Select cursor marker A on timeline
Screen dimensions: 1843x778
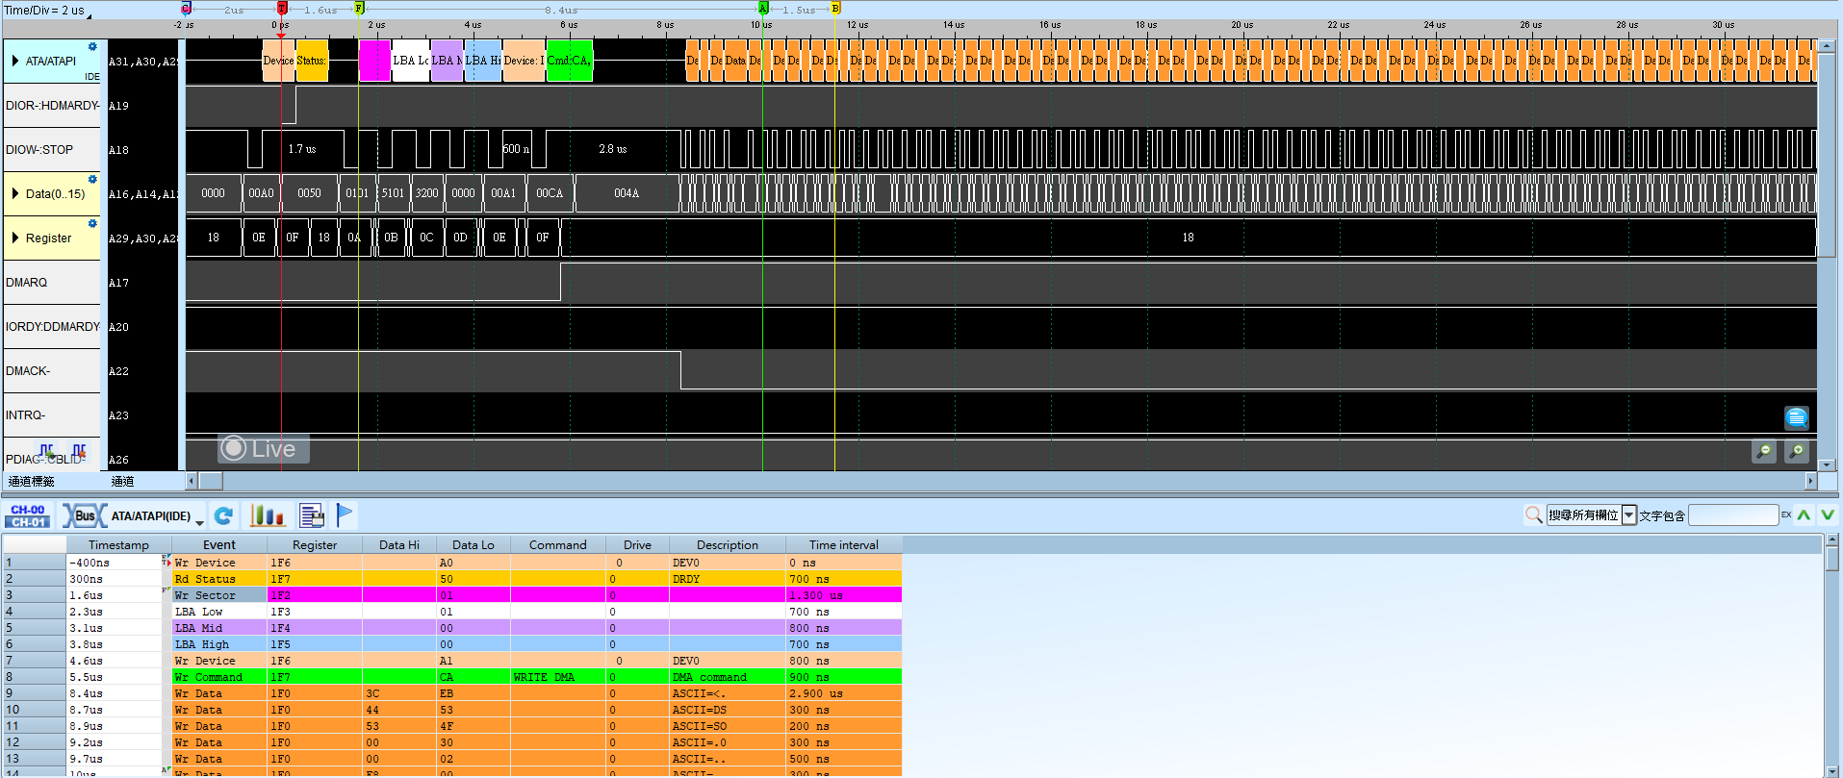pos(762,8)
